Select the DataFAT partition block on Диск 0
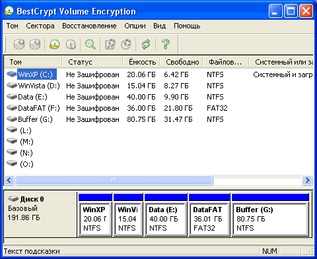Image resolution: width=317 pixels, height=259 pixels. pyautogui.click(x=209, y=219)
